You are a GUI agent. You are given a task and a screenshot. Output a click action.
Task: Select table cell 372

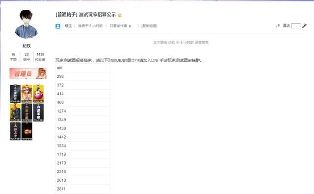point(83,85)
